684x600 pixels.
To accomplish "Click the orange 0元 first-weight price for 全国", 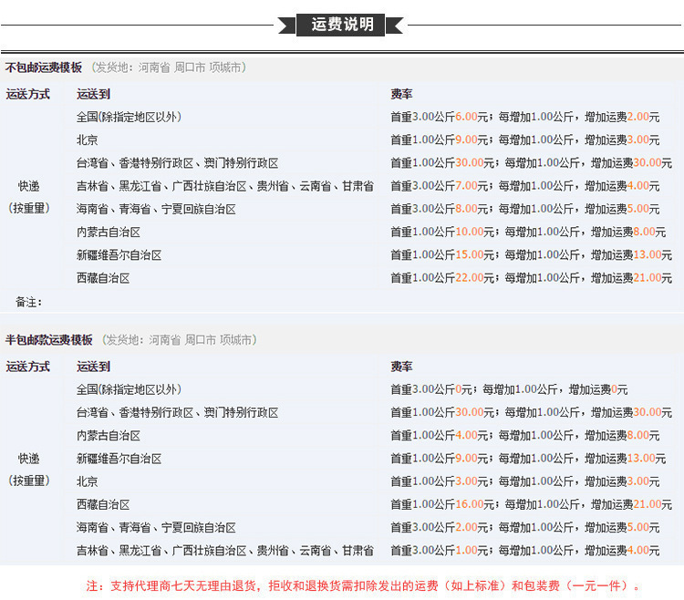I will pos(463,389).
